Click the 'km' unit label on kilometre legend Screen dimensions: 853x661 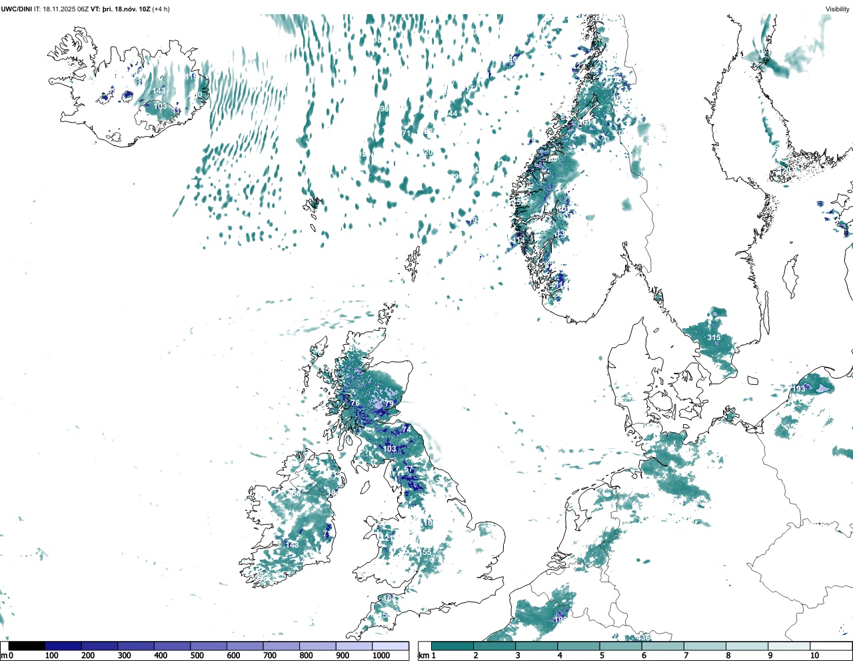[423, 656]
